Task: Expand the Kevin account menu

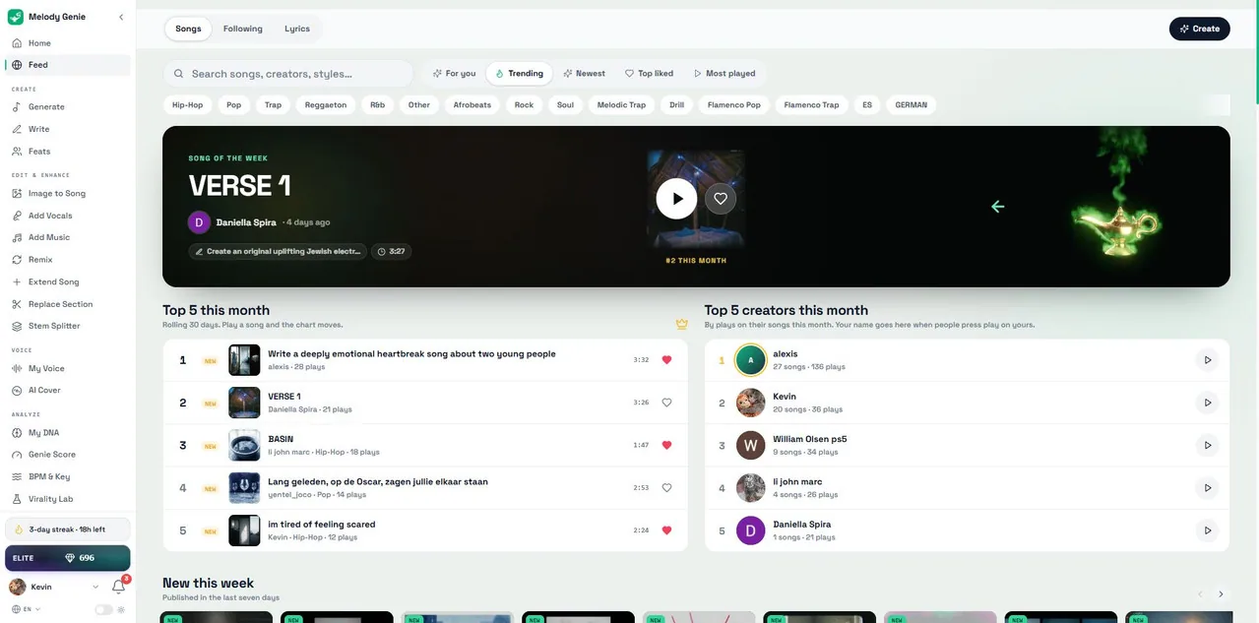Action: (53, 587)
